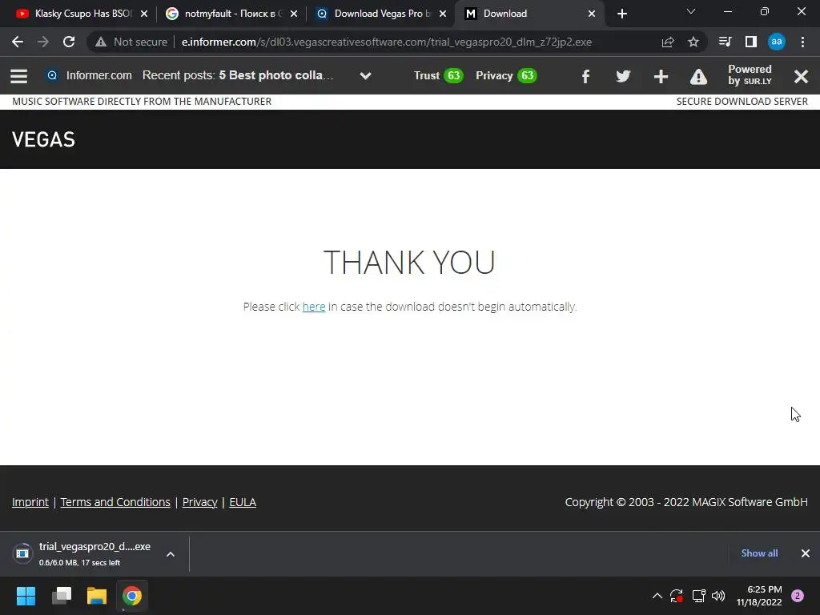The image size is (820, 615).
Task: Open the Windows Start menu
Action: pos(26,596)
